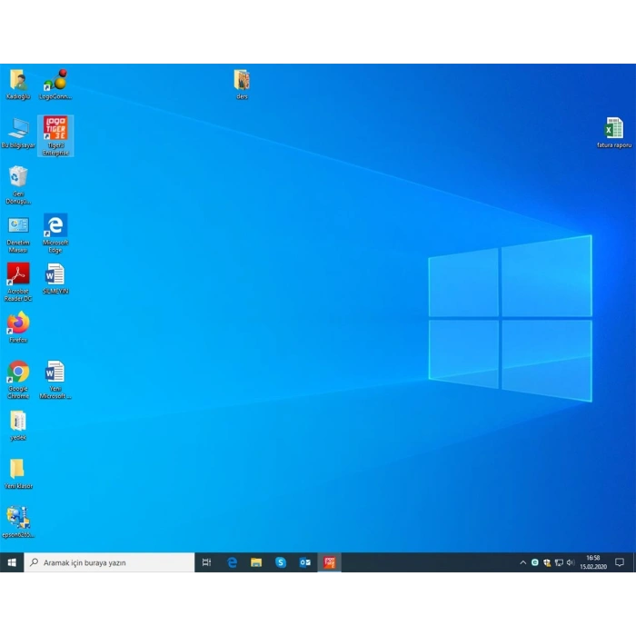Click the Bu bilgisayar desktop icon
The image size is (636, 636).
[x=18, y=133]
